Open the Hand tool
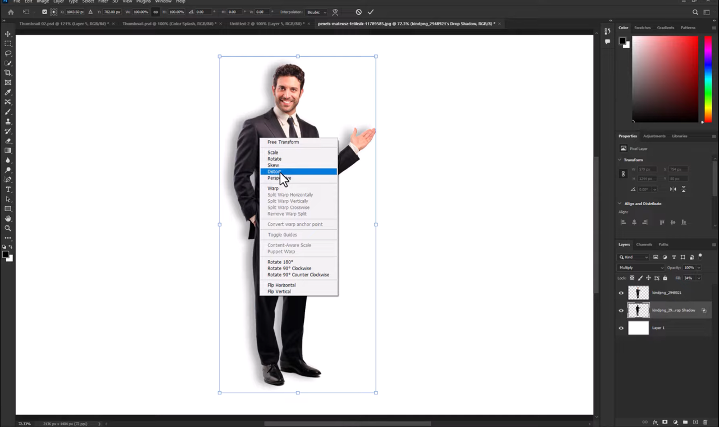The width and height of the screenshot is (719, 427). 8,219
